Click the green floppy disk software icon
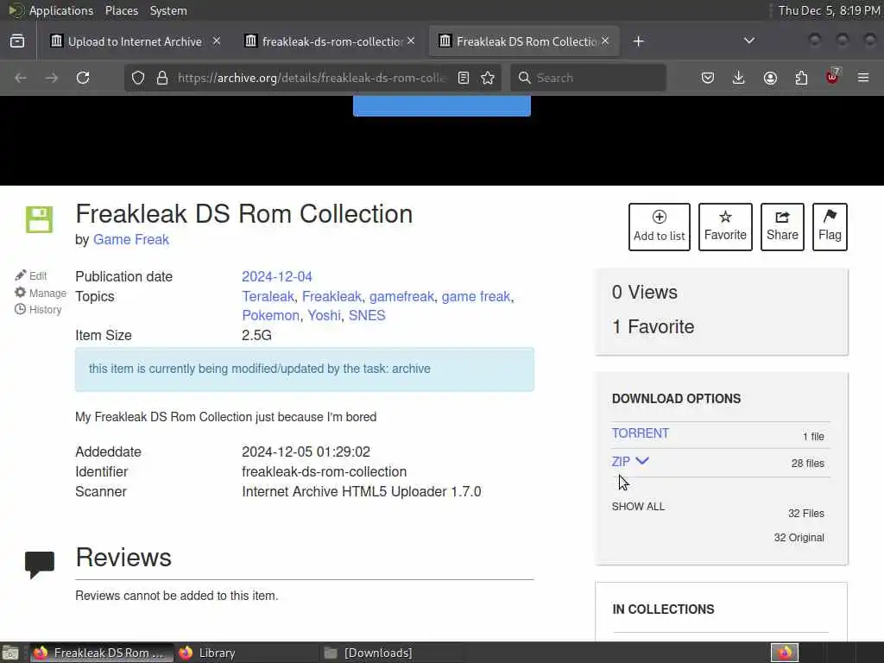The height and width of the screenshot is (663, 884). [x=39, y=220]
